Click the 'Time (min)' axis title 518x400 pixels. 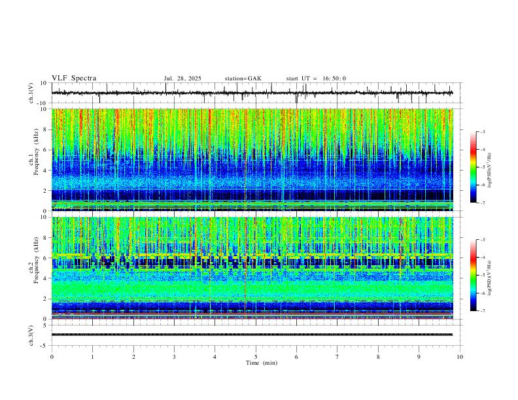coord(262,363)
